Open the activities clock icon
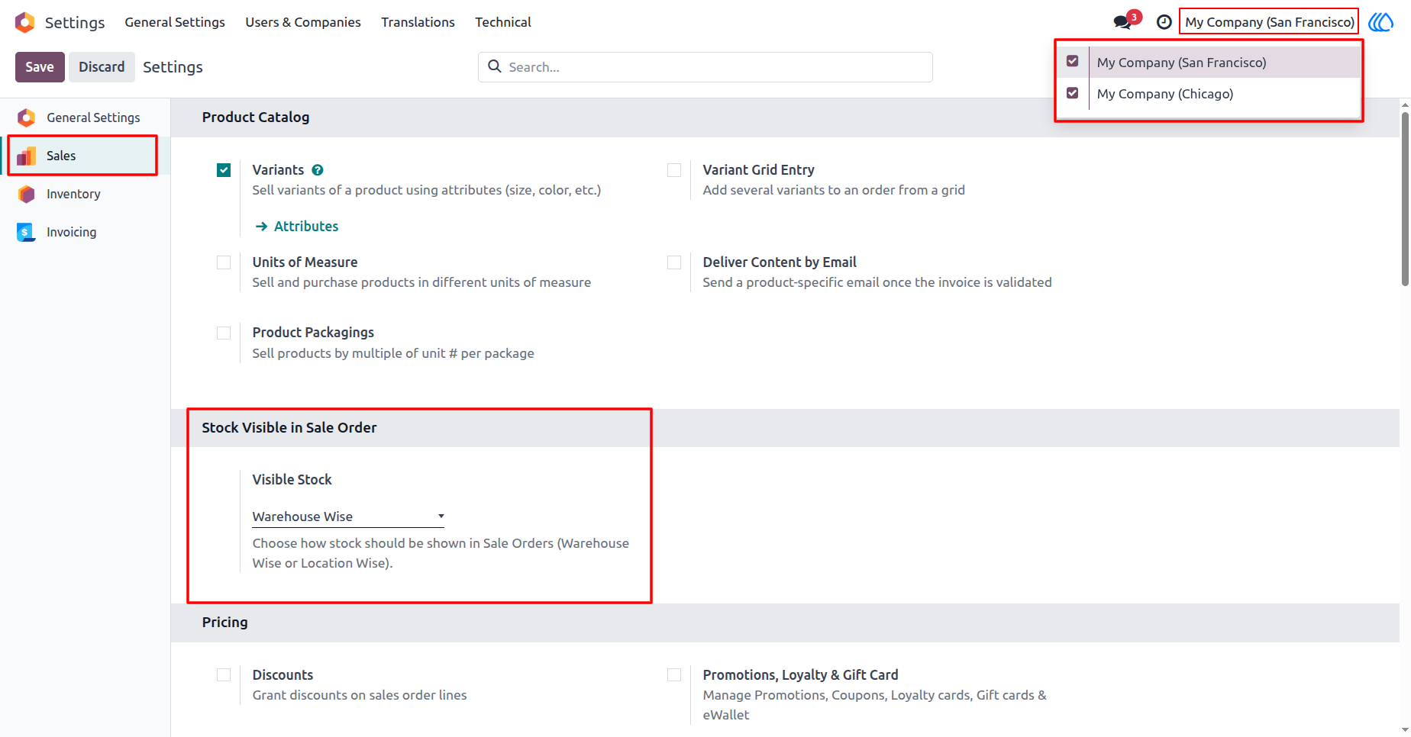This screenshot has height=737, width=1411. pos(1164,22)
